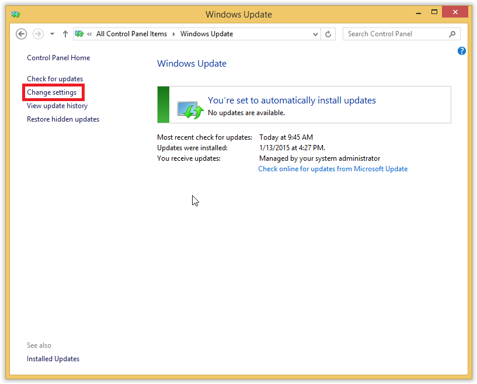Click into the Search Control Panel field

pos(401,34)
